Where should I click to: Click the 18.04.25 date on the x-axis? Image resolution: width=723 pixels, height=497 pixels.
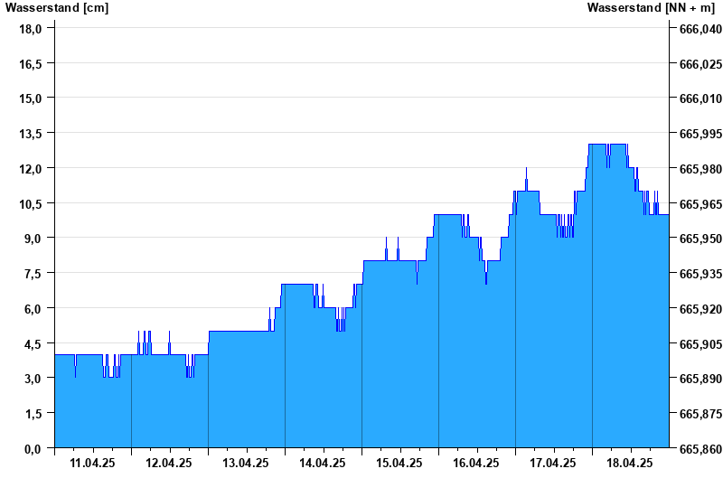pos(630,464)
